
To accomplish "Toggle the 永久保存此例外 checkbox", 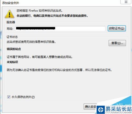I will 9,97.
